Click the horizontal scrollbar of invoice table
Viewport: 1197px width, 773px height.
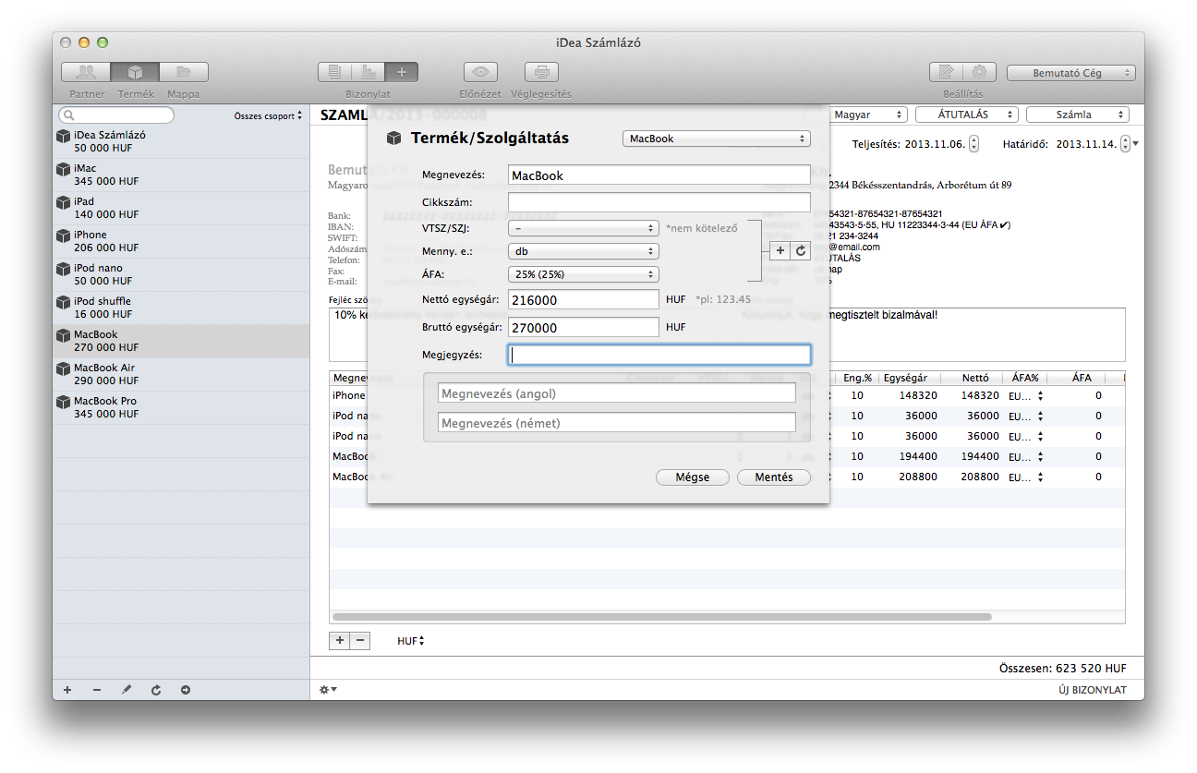pyautogui.click(x=661, y=616)
